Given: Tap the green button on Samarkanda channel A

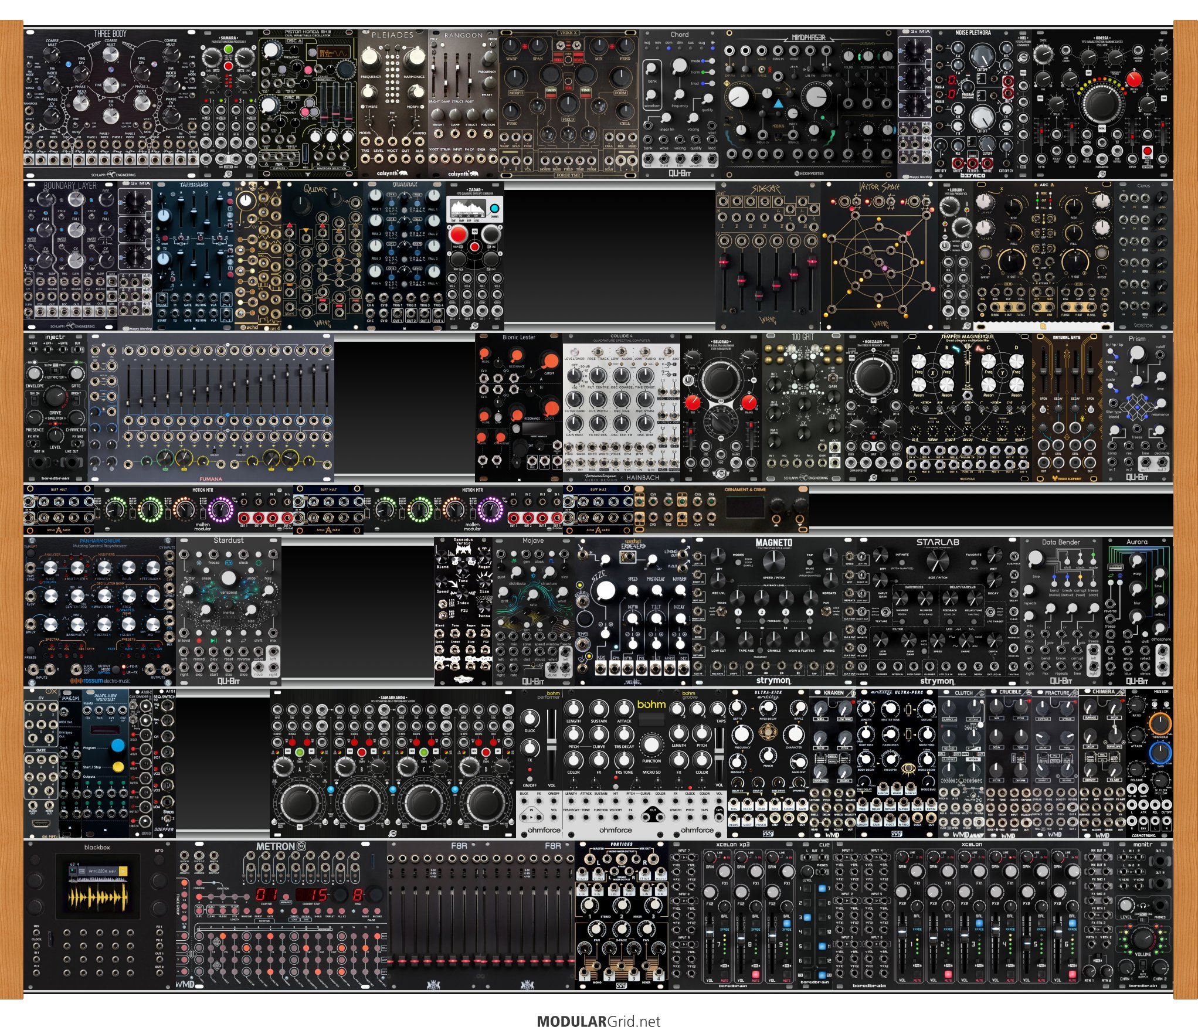Looking at the screenshot, I should tap(300, 752).
